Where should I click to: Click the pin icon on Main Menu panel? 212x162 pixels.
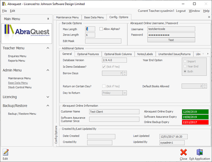pos(48,19)
